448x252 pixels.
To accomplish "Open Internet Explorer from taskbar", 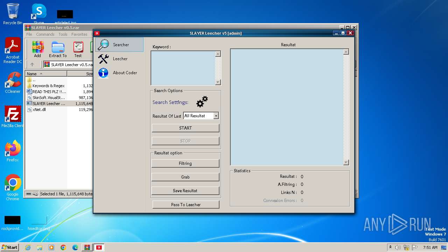I will tap(28, 247).
